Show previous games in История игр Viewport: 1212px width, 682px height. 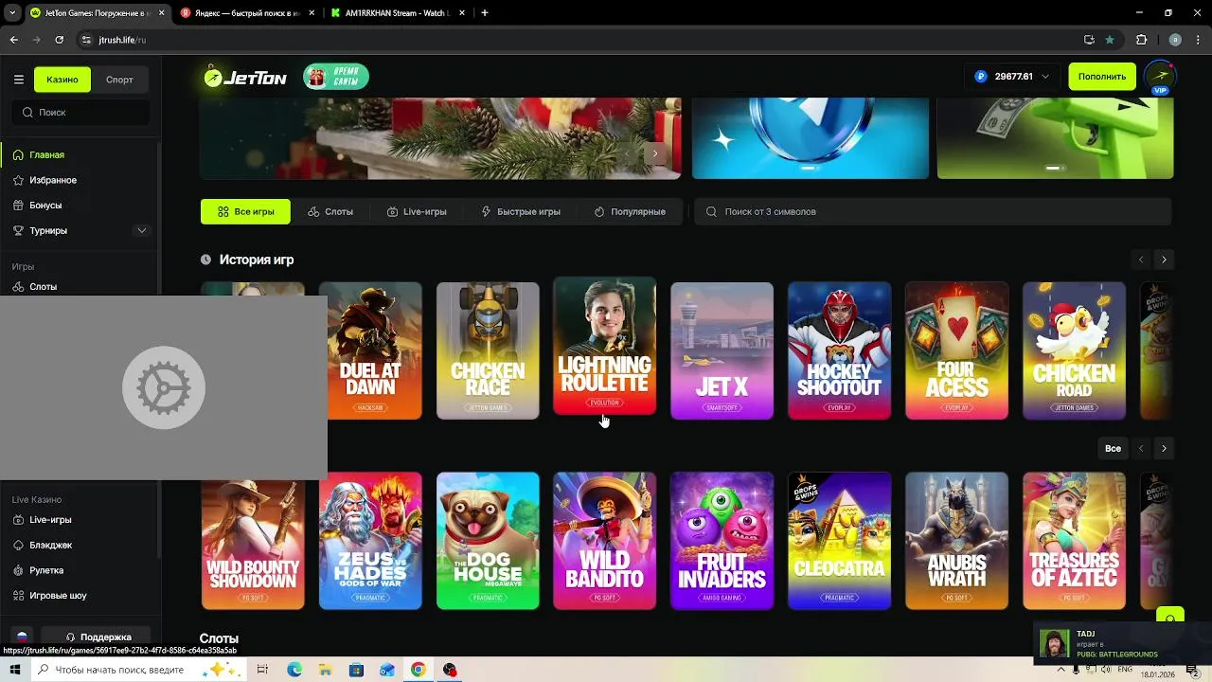1141,260
